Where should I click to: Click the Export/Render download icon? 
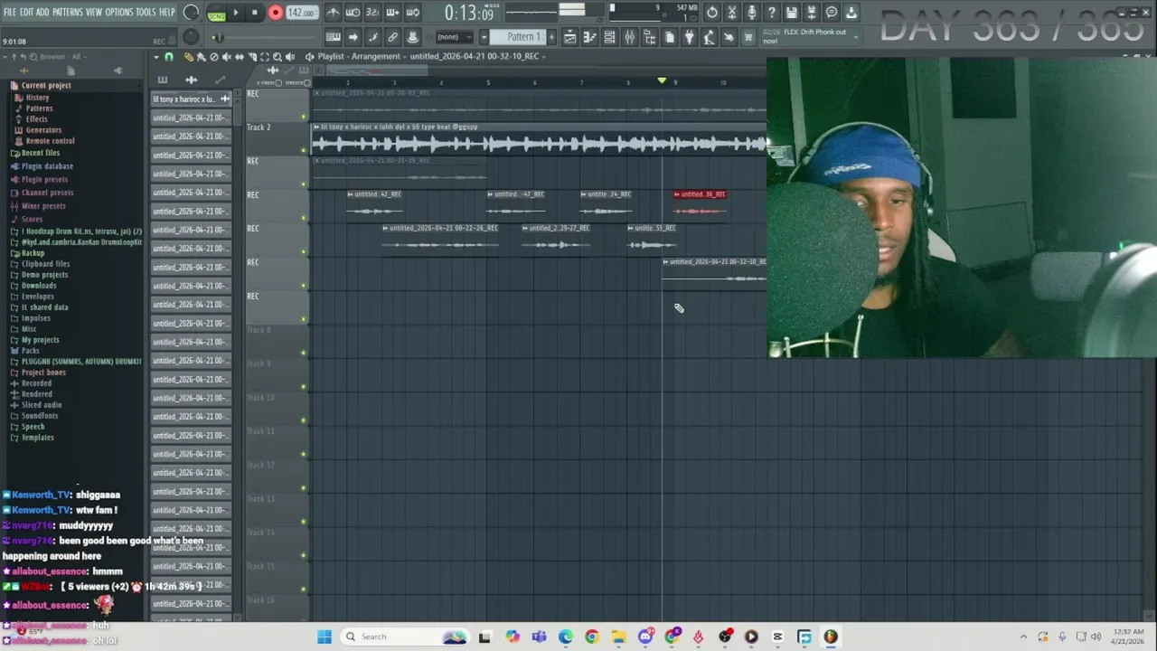[851, 13]
